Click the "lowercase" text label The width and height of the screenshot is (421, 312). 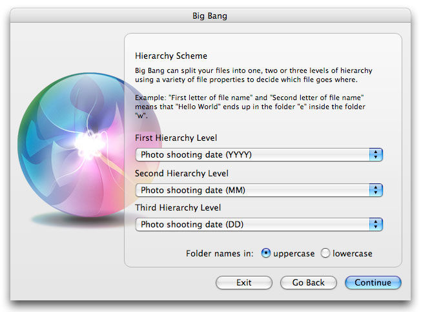pos(353,253)
